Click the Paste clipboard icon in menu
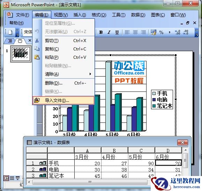202x191 pixels. [x=37, y=57]
